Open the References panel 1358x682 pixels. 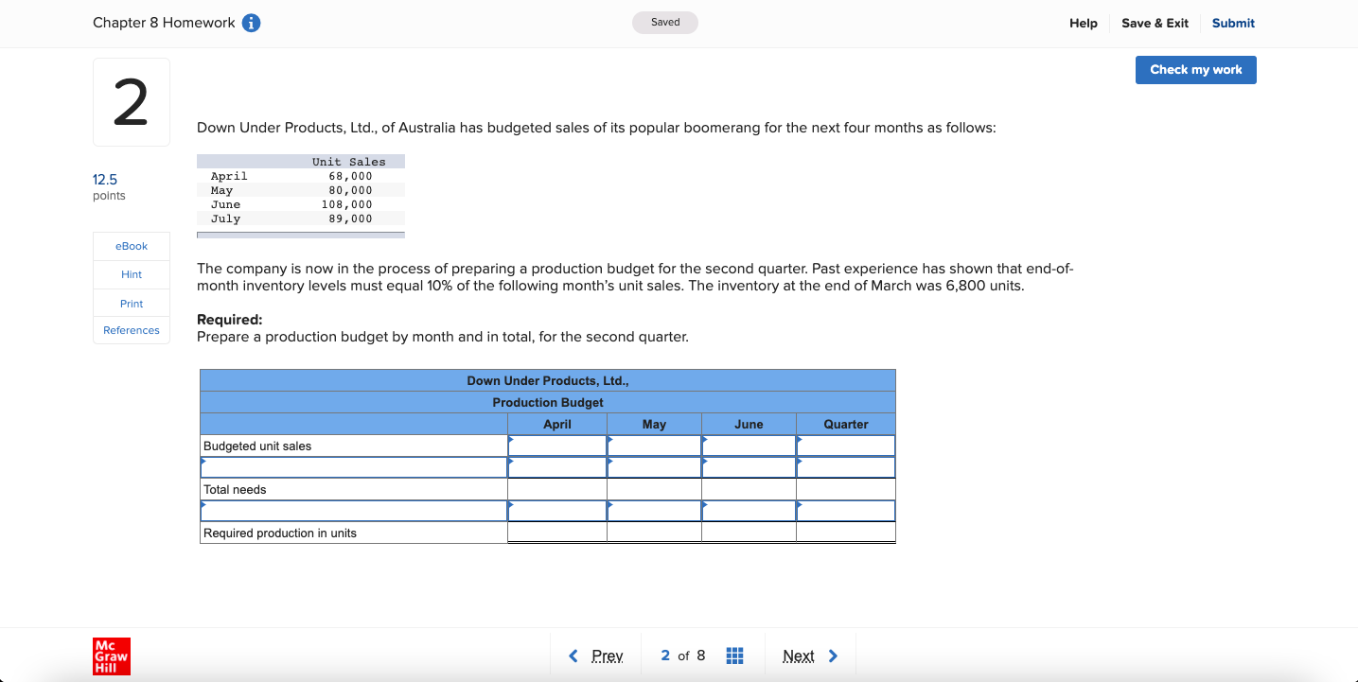(x=131, y=329)
